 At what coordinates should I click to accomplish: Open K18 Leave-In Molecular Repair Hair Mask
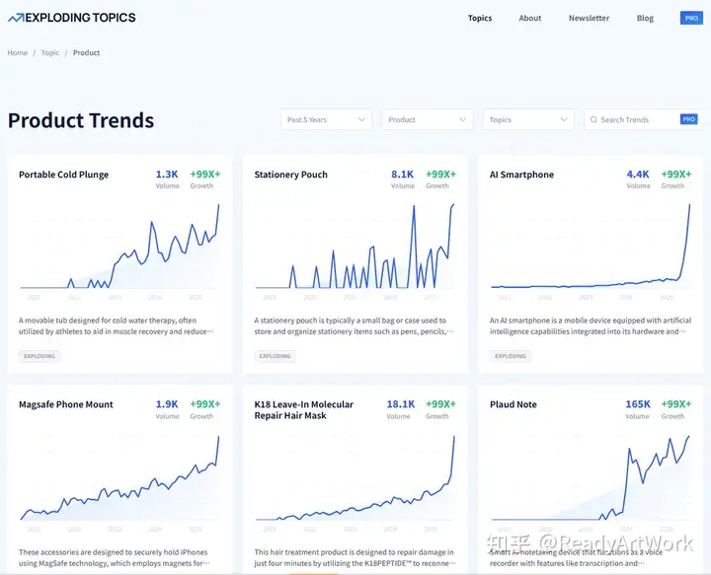point(304,410)
